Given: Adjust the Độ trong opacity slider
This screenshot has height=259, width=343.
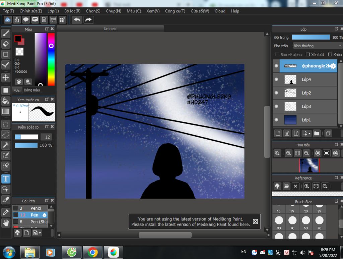Looking at the screenshot, I should [x=311, y=37].
